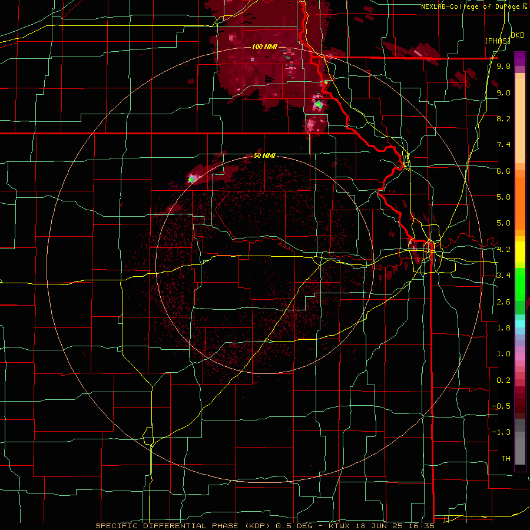530x530 pixels.
Task: Click the 5.0 value on the color scale
Action: (x=503, y=223)
